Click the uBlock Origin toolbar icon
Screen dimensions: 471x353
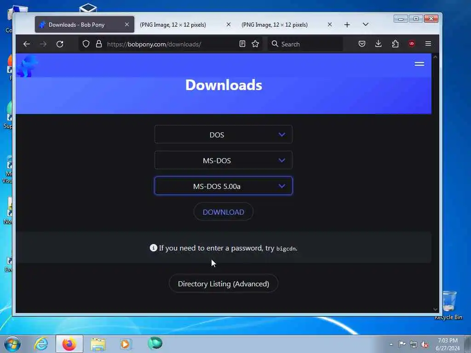412,44
